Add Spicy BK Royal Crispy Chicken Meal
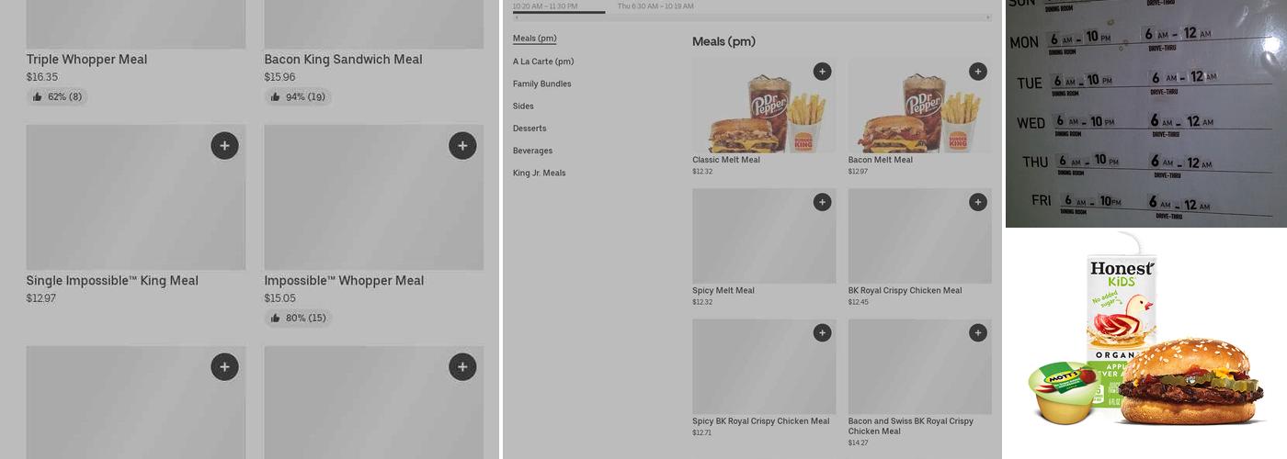This screenshot has height=459, width=1287. 822,332
